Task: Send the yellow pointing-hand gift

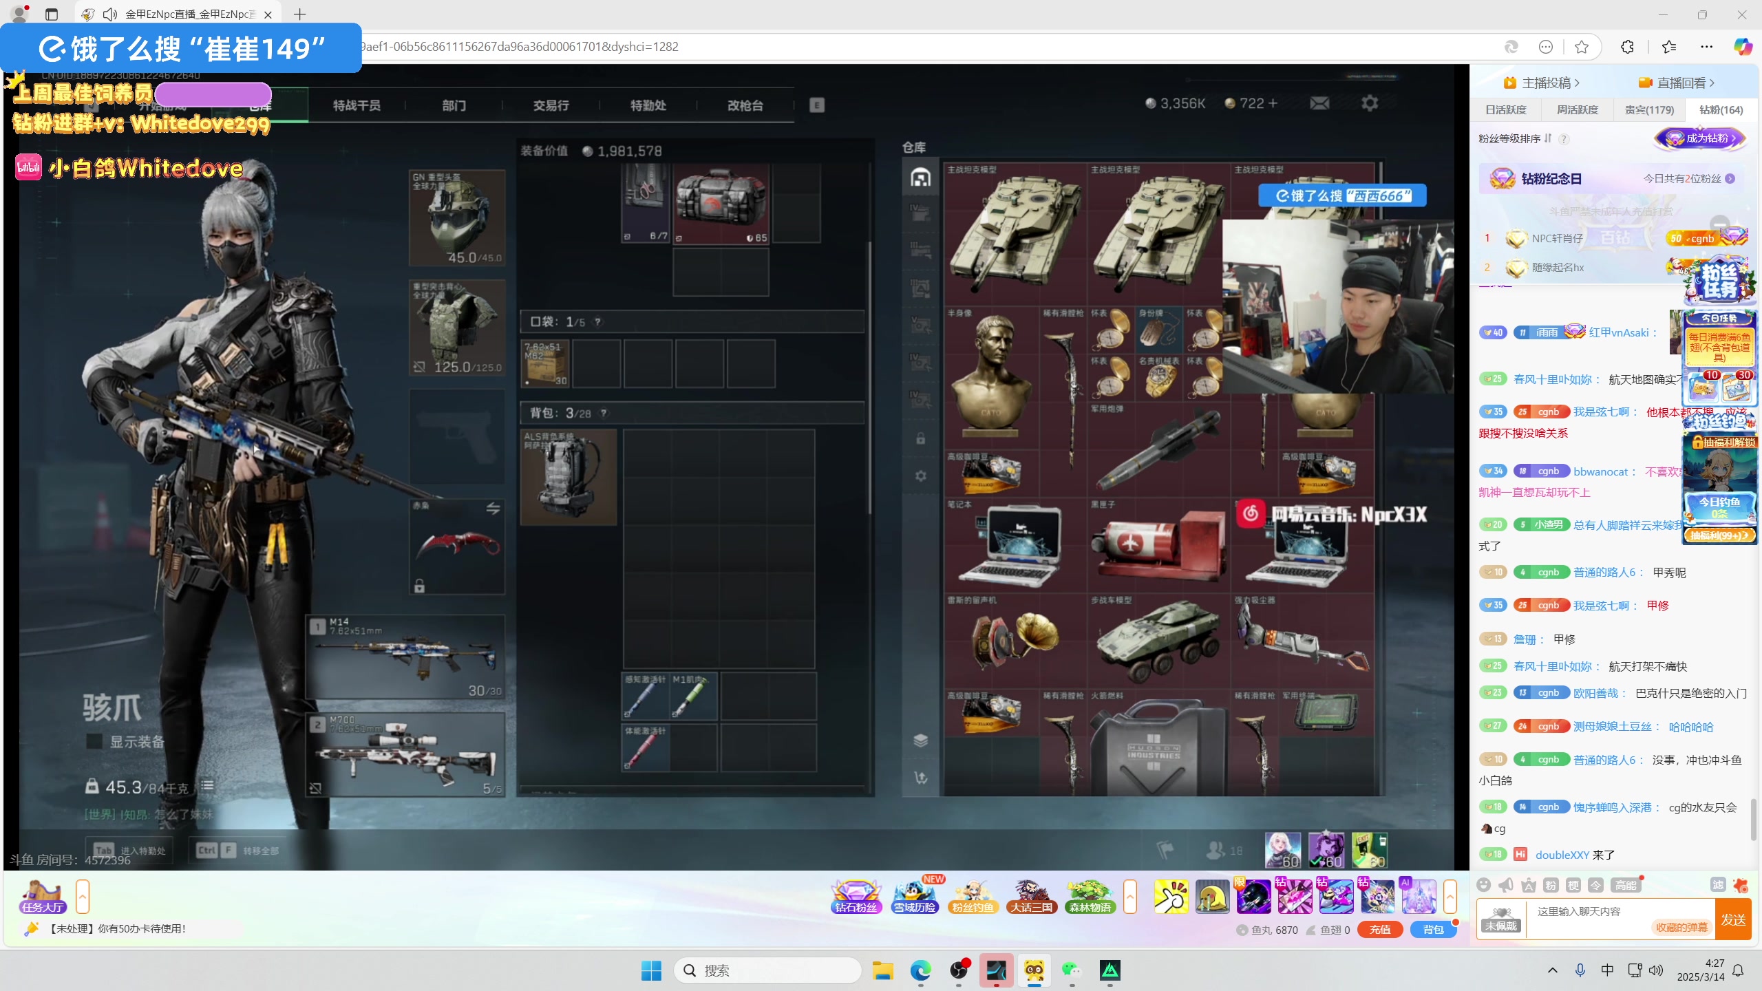Action: [x=1171, y=896]
